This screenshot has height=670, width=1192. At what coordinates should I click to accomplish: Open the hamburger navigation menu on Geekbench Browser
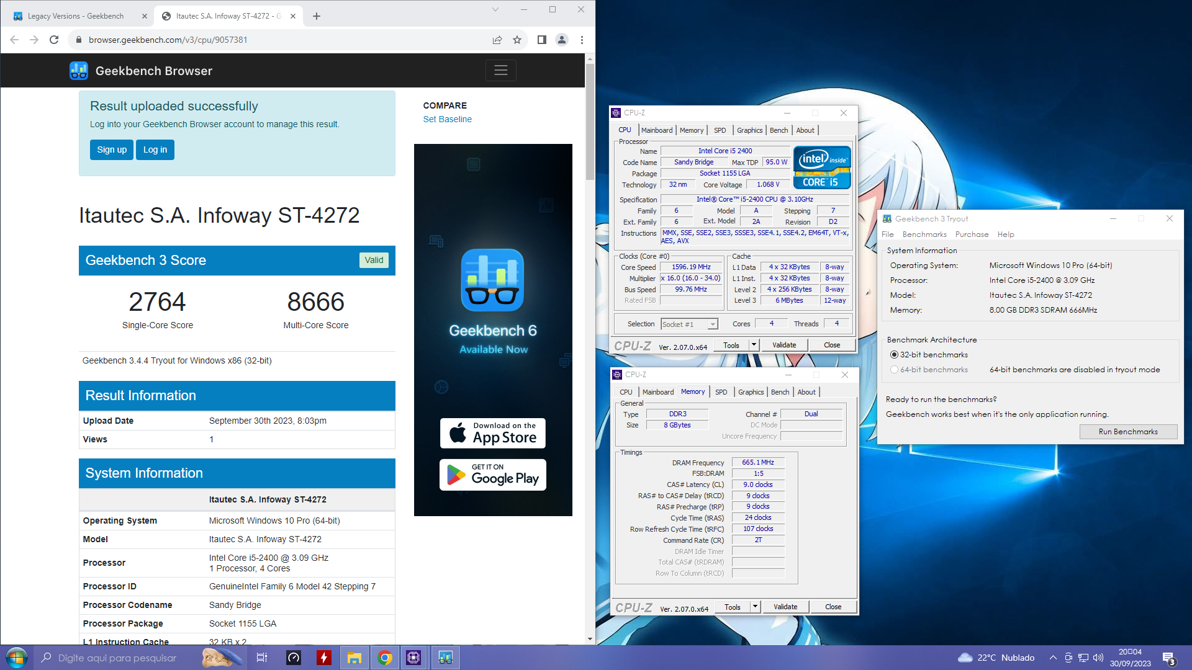(500, 71)
